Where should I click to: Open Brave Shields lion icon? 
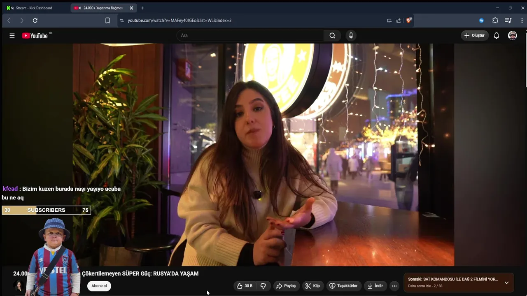click(x=409, y=20)
